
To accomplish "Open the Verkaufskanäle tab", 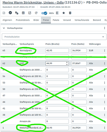I will pyautogui.click(x=82, y=20).
